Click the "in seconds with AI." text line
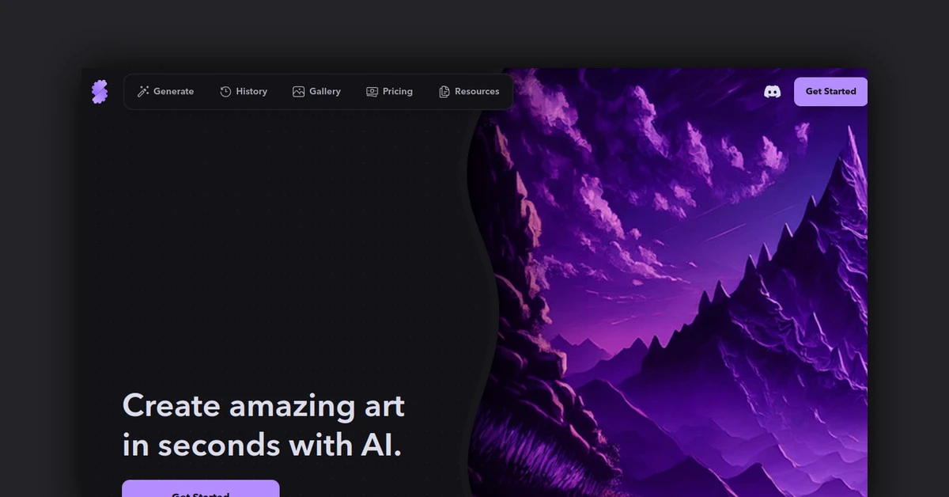Screen dimensions: 949x497 [x=262, y=446]
